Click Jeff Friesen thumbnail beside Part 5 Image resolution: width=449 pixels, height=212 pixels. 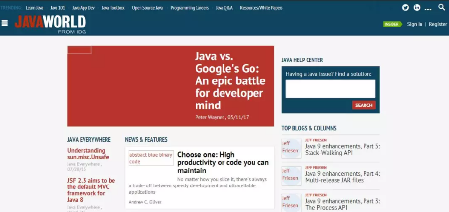pyautogui.click(x=291, y=149)
